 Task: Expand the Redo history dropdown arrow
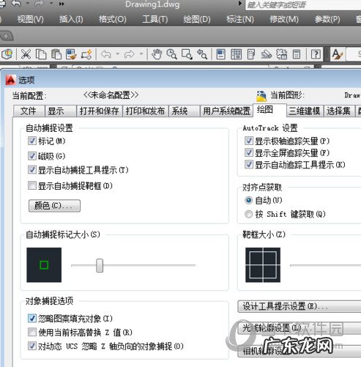pos(141,53)
